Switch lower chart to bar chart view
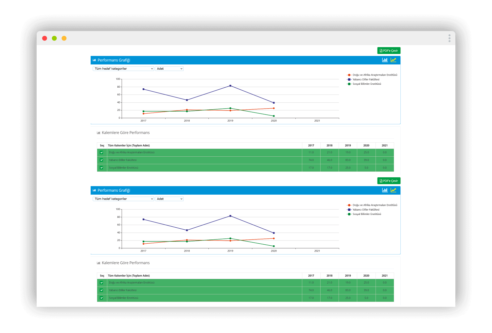Image resolution: width=492 pixels, height=333 pixels. click(385, 190)
